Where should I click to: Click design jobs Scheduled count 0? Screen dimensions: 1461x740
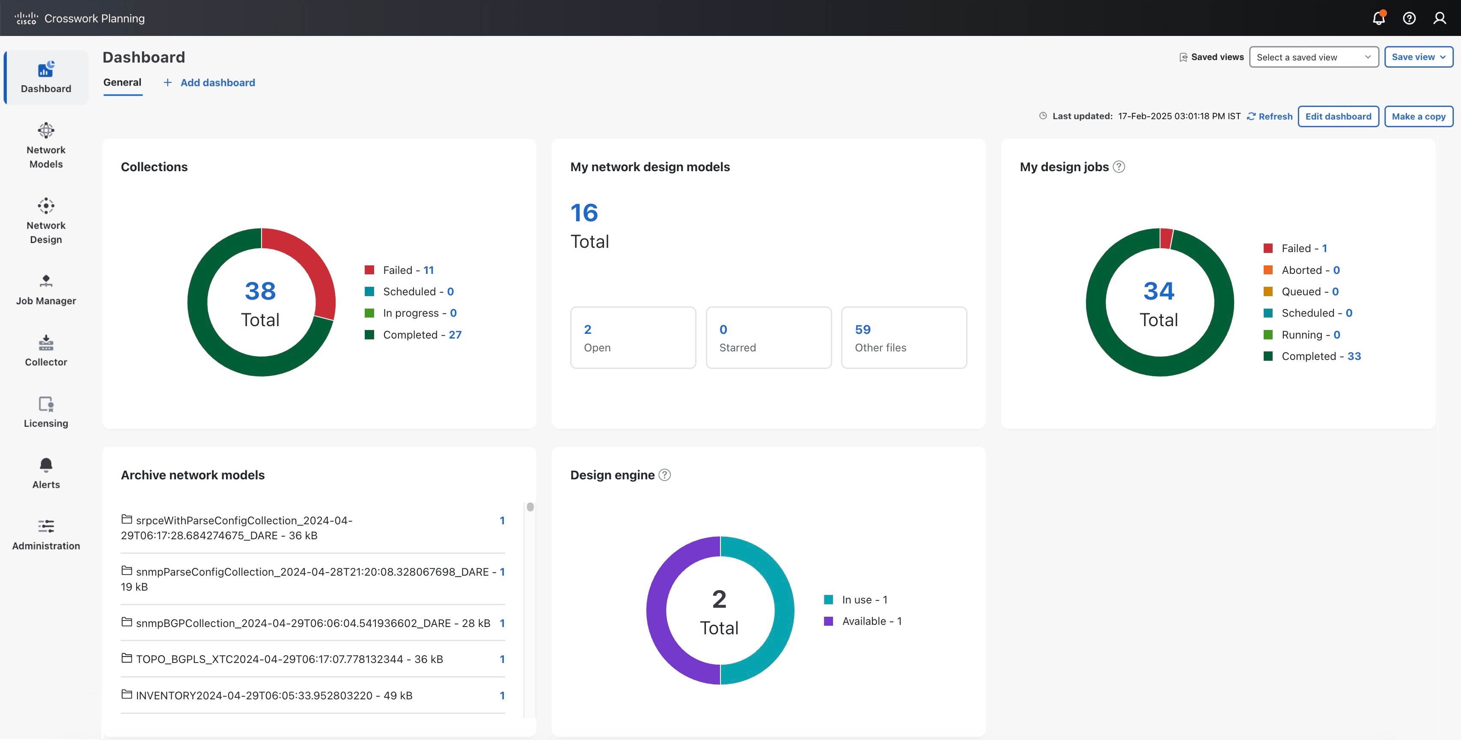click(x=1349, y=313)
